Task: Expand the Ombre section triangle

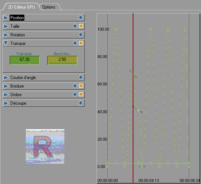Action: [6, 95]
